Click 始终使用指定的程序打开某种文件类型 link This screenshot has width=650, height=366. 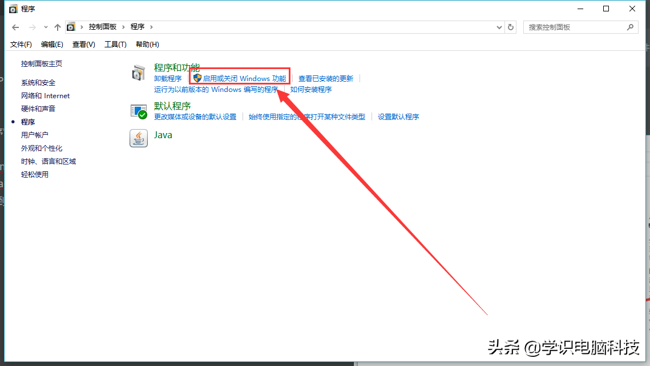[307, 117]
